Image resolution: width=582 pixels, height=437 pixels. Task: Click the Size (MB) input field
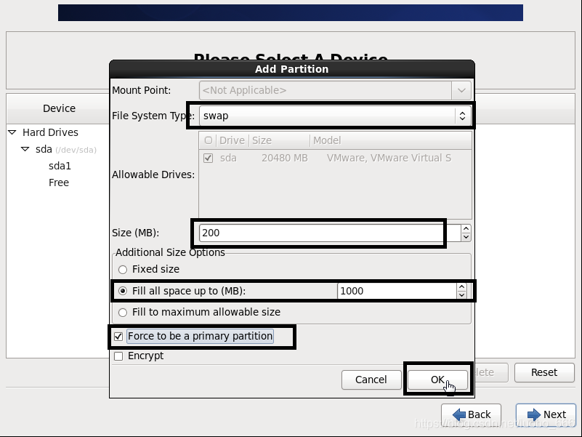coord(330,233)
